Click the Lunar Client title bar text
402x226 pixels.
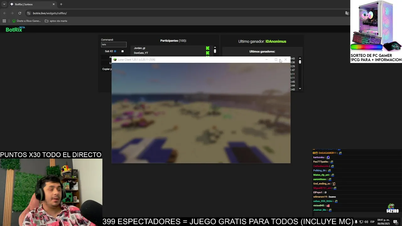[x=136, y=60]
